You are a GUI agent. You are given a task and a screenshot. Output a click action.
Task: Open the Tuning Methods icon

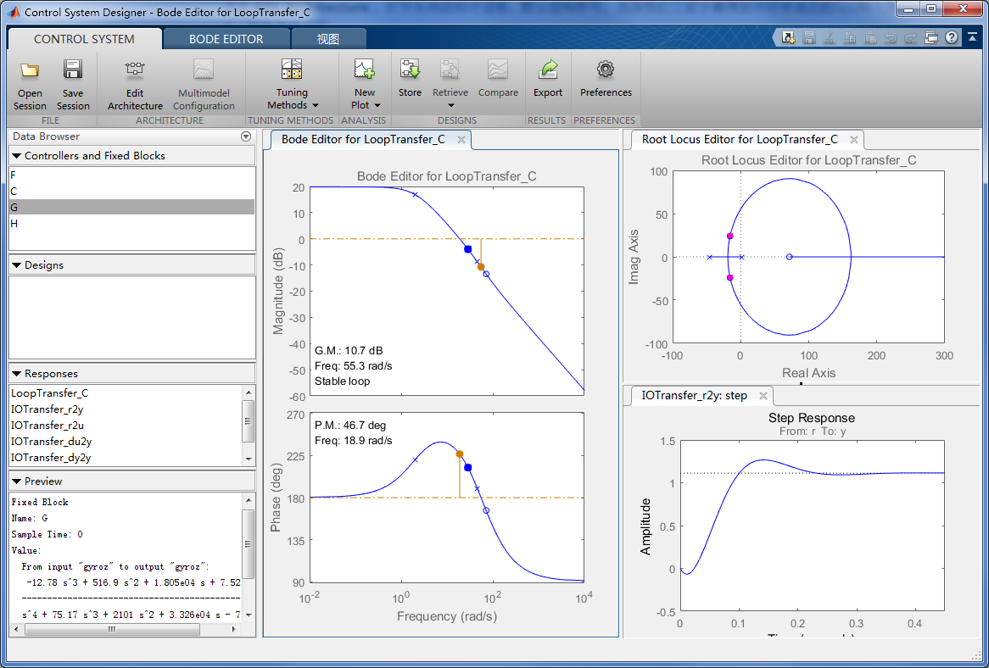292,70
